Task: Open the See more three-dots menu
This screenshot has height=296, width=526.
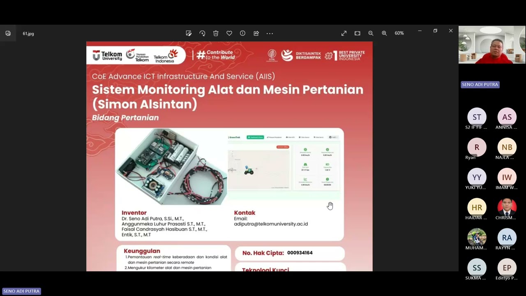Action: (x=270, y=33)
